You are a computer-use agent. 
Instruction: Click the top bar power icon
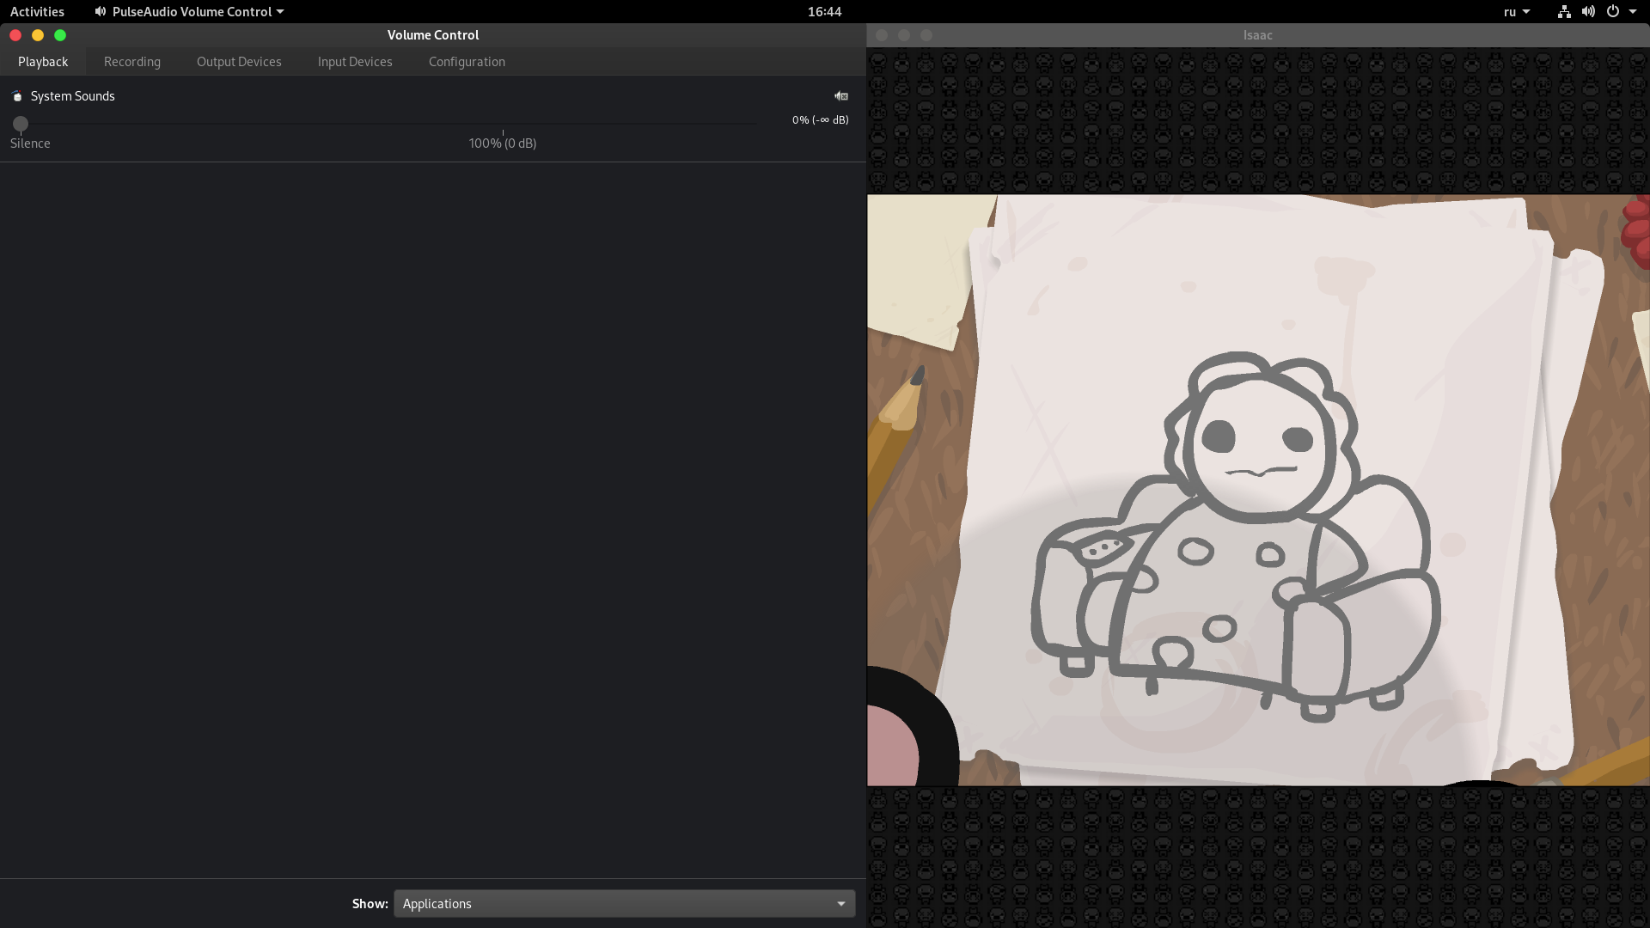(x=1613, y=11)
